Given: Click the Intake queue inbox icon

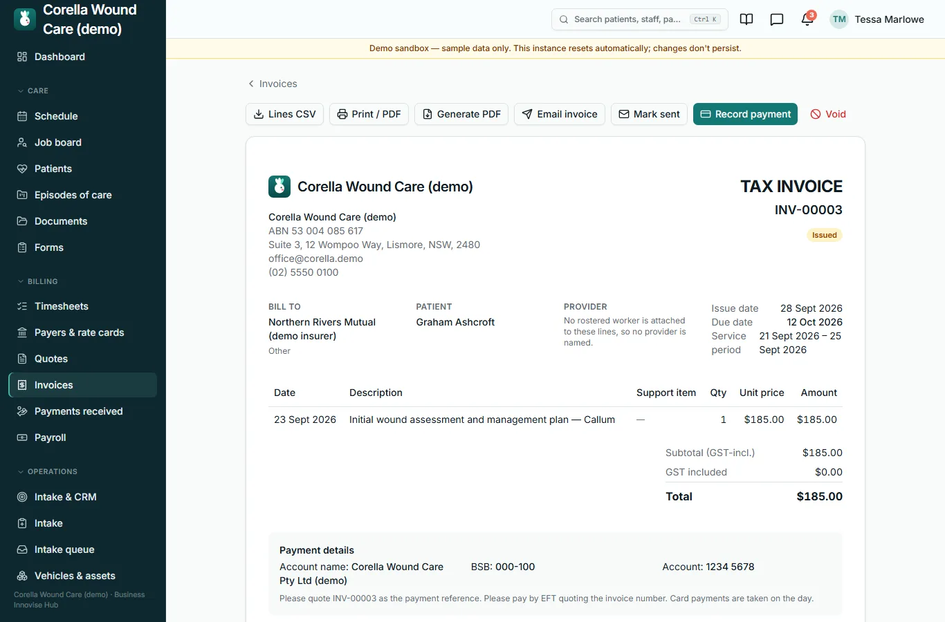Looking at the screenshot, I should tap(22, 549).
